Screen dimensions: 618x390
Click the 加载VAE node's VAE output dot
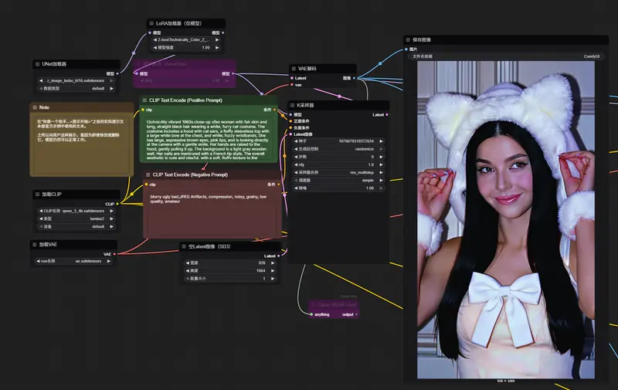click(x=118, y=253)
